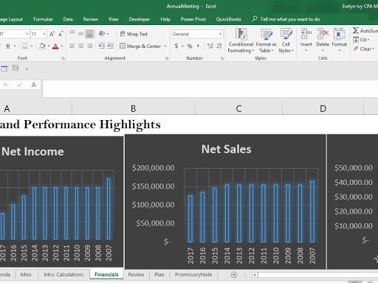The image size is (378, 283).
Task: Apply the fill color bucket
Action: [42, 46]
